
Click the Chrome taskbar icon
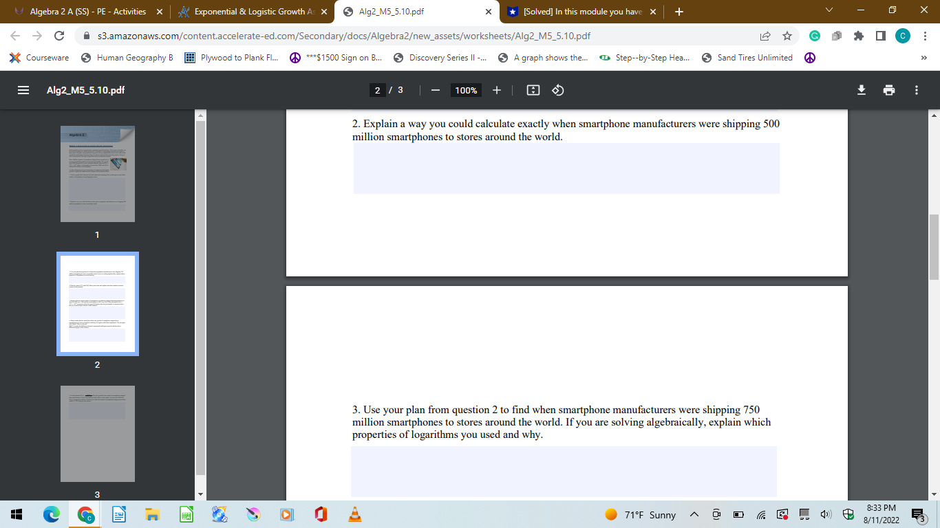pos(85,514)
